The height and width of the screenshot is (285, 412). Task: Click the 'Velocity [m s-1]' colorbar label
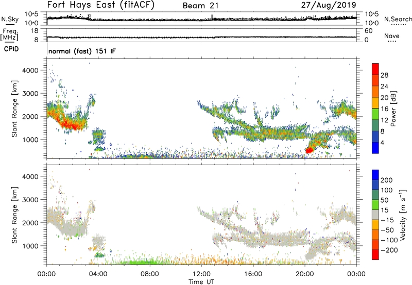point(403,215)
